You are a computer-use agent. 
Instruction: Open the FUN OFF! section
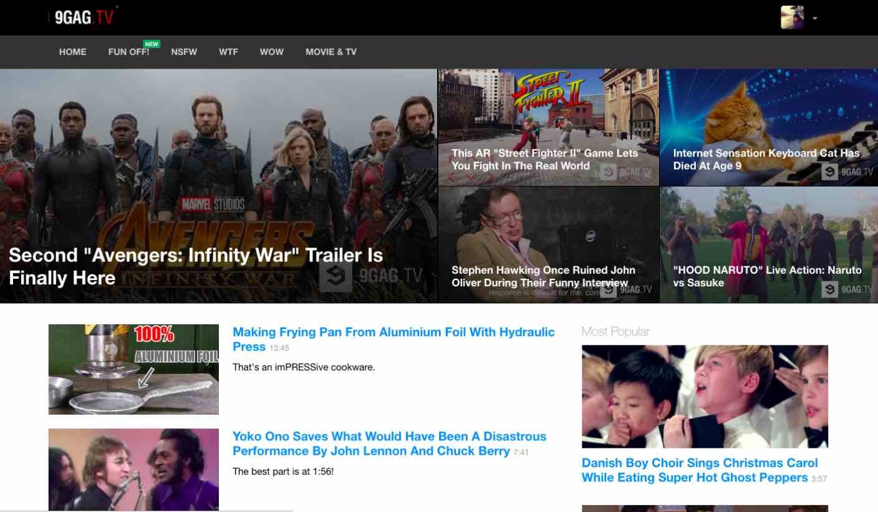(x=128, y=52)
